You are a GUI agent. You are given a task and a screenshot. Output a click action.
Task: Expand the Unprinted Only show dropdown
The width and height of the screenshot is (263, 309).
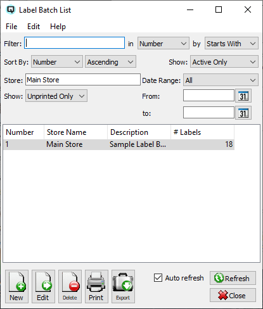[x=56, y=96]
